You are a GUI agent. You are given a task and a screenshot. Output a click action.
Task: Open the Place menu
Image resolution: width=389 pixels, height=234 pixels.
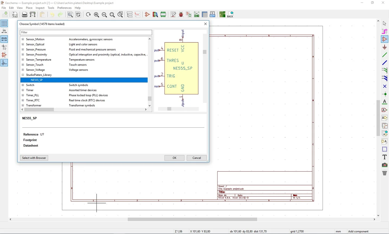tap(29, 8)
